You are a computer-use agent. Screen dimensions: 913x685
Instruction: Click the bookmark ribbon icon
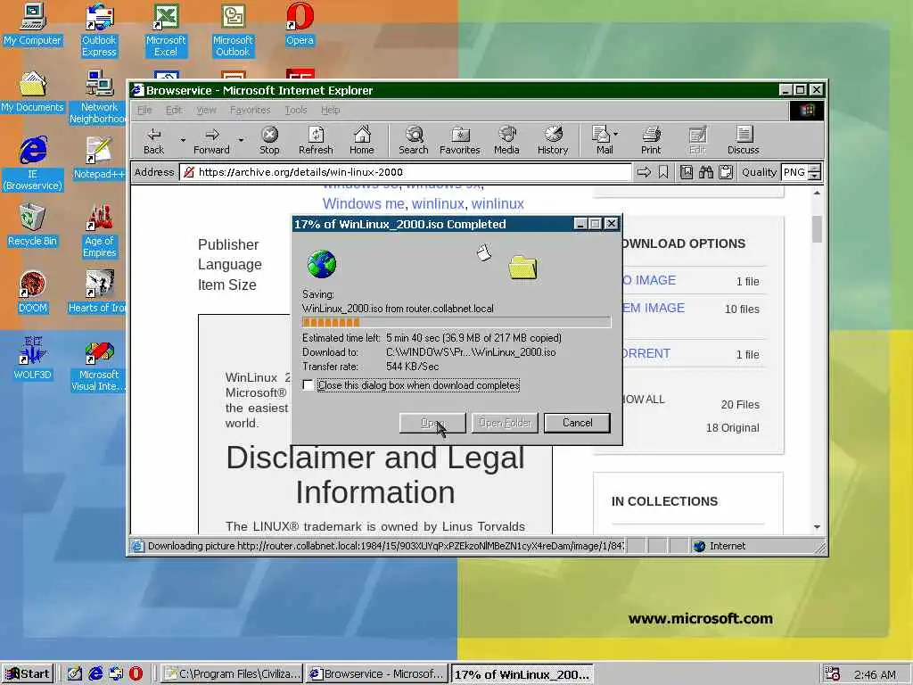(x=663, y=172)
